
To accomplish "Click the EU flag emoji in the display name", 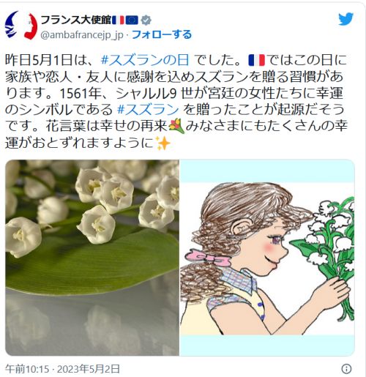I will [132, 20].
